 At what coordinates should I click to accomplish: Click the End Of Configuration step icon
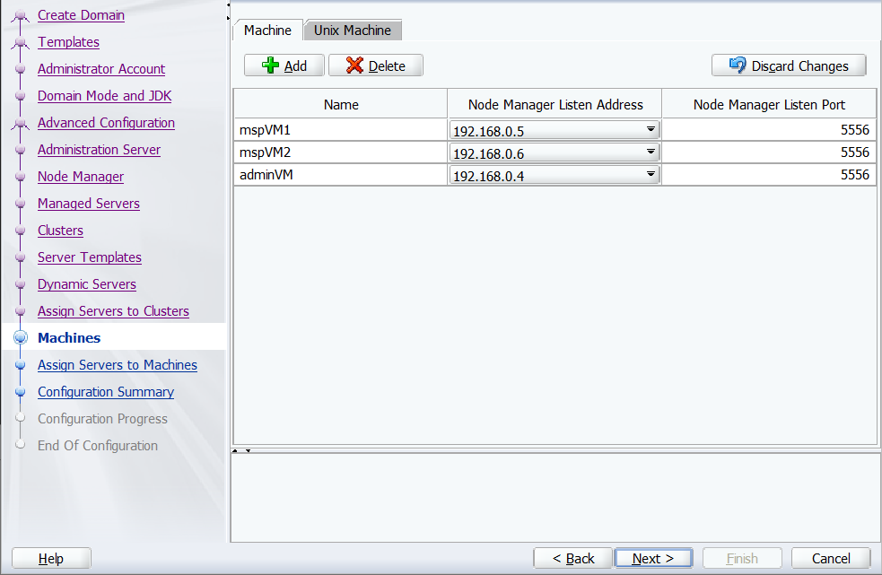click(20, 446)
